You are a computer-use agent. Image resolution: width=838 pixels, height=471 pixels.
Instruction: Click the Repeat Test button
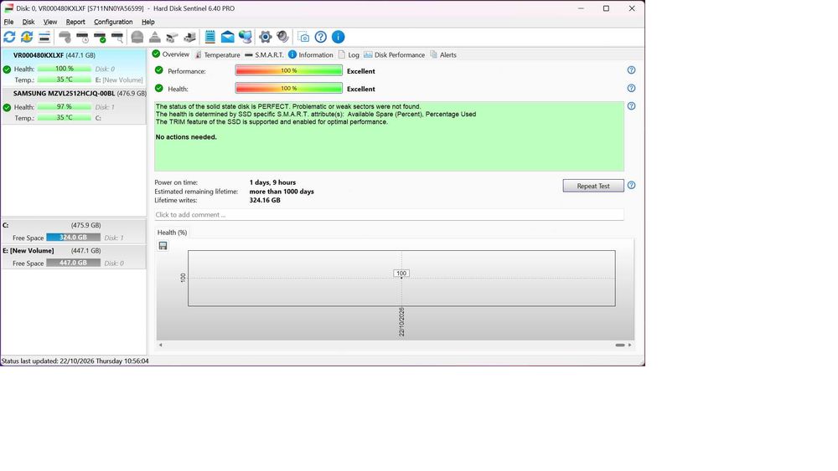click(593, 186)
